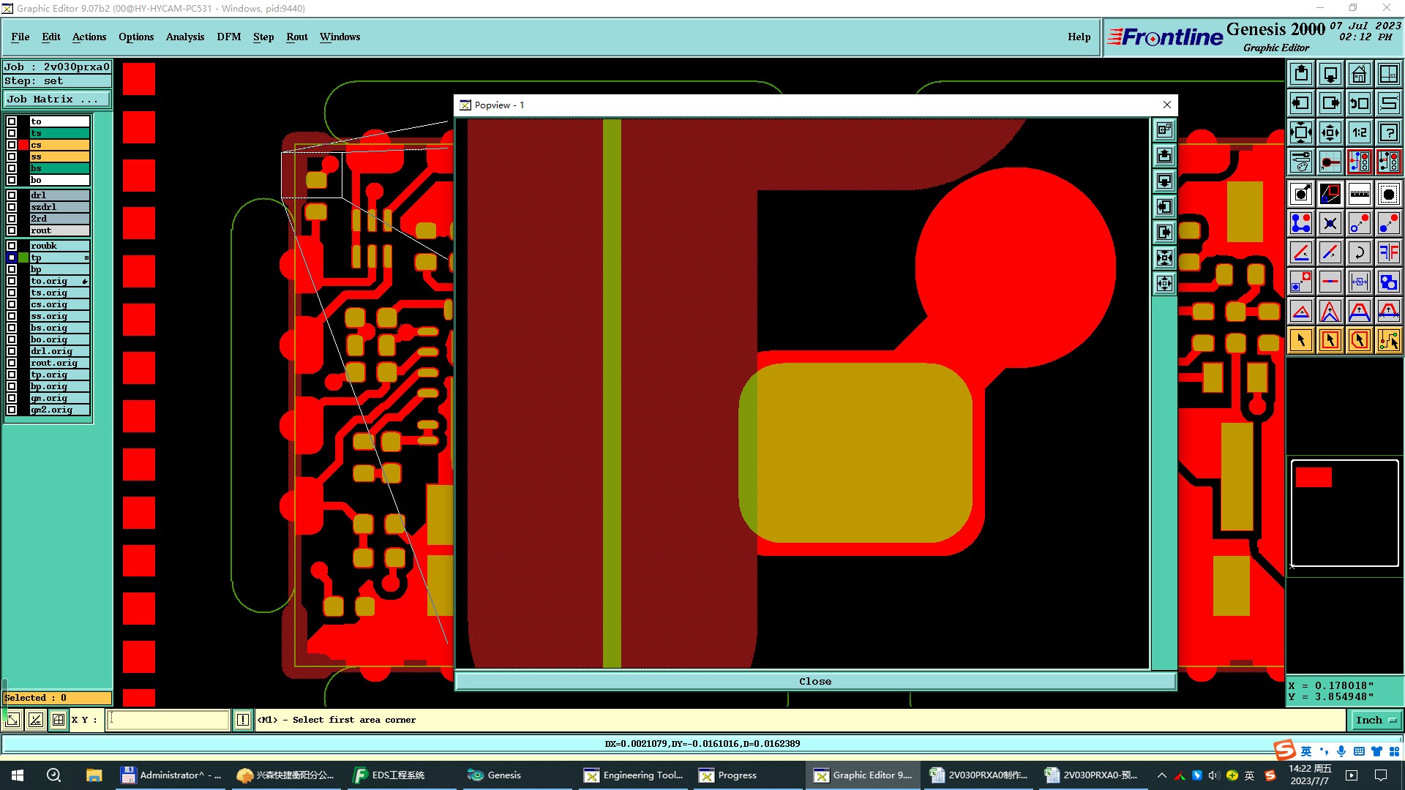Click pan up icon in Popview toolbar

click(1164, 156)
